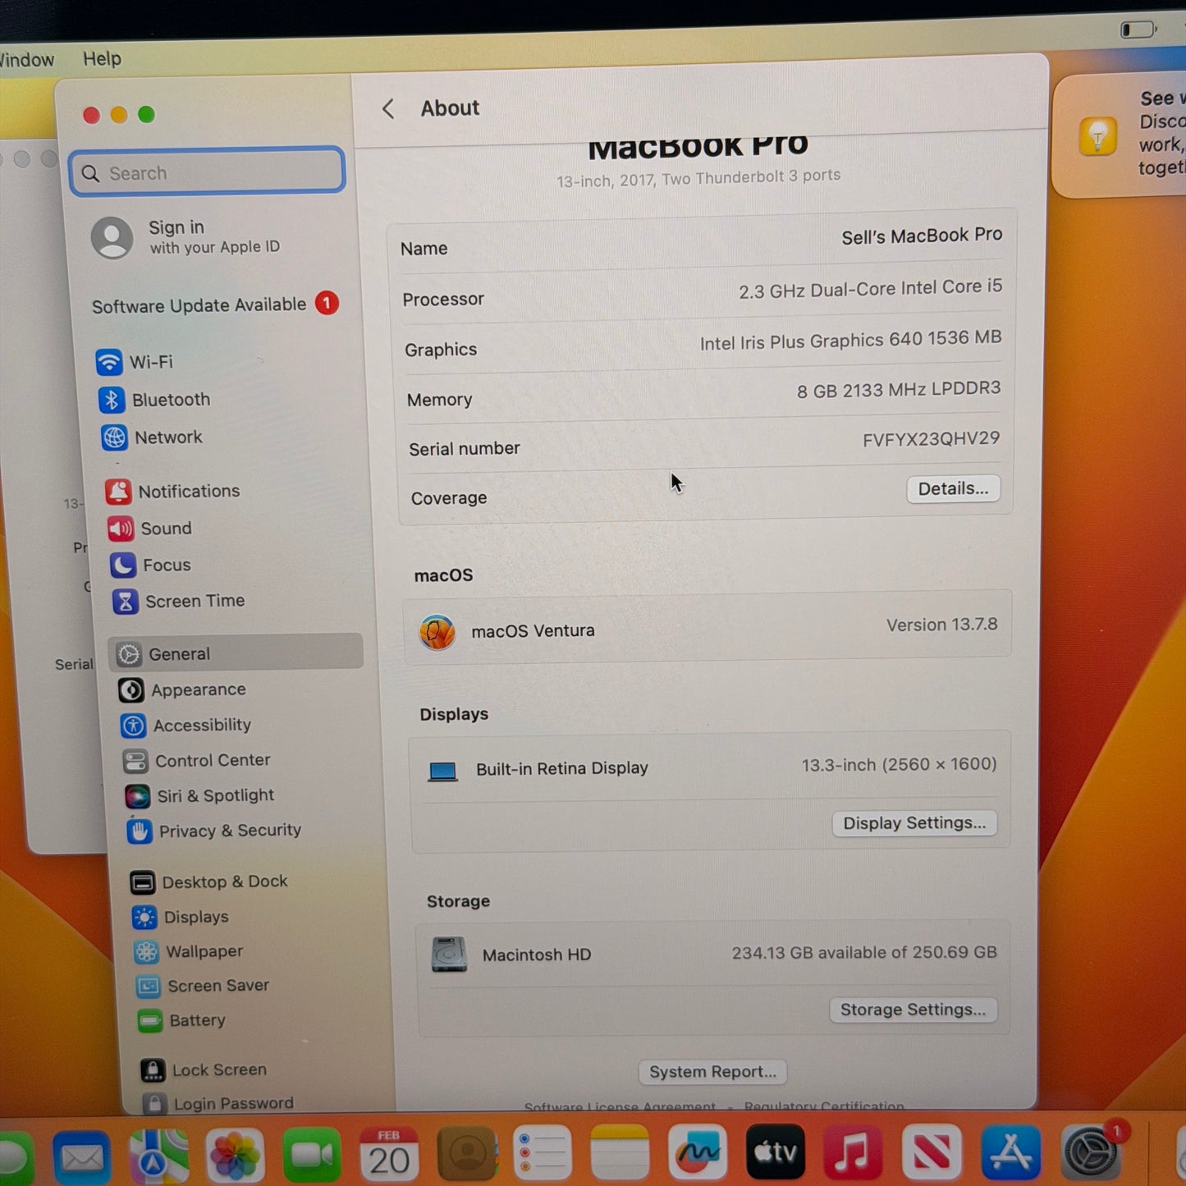
Task: Open the Window menu
Action: click(x=26, y=60)
